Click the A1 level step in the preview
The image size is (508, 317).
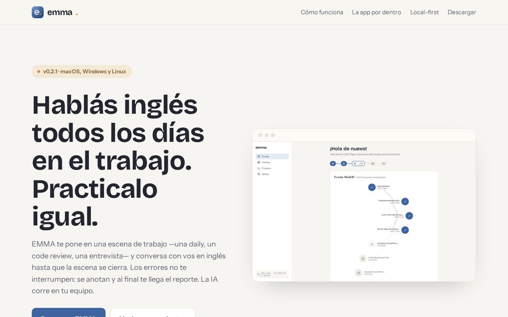coord(333,163)
